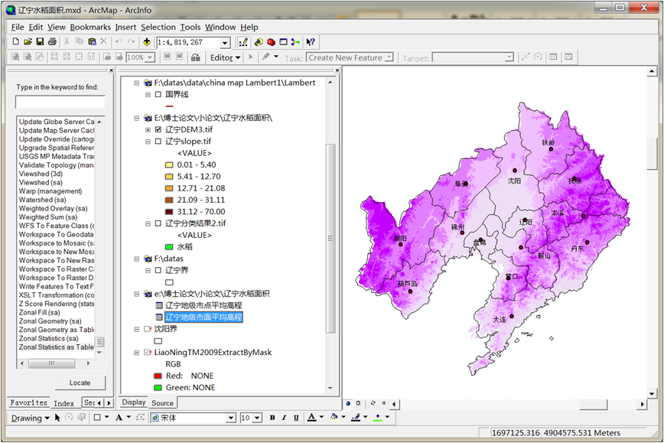Open the map scale dropdown
Image resolution: width=664 pixels, height=443 pixels.
click(225, 43)
